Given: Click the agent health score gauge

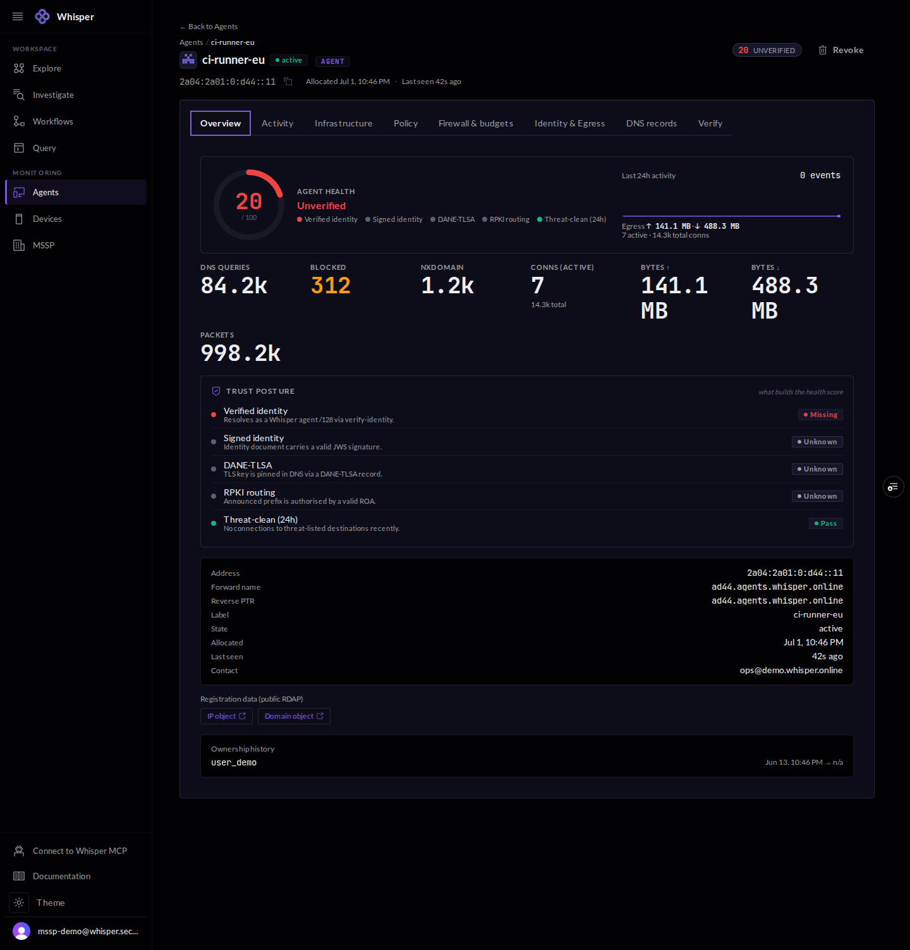Looking at the screenshot, I should tap(249, 205).
